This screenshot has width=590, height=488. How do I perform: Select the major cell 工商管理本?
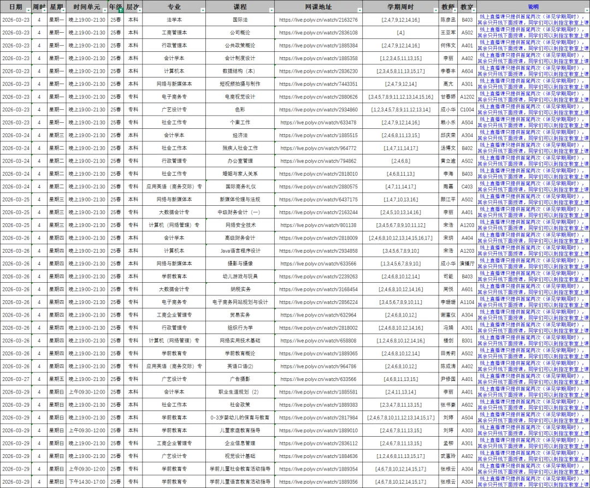click(x=174, y=32)
